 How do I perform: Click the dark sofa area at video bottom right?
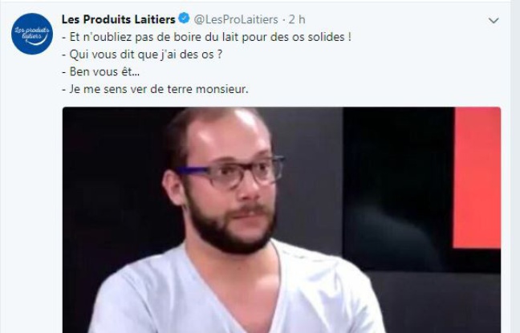(x=438, y=303)
